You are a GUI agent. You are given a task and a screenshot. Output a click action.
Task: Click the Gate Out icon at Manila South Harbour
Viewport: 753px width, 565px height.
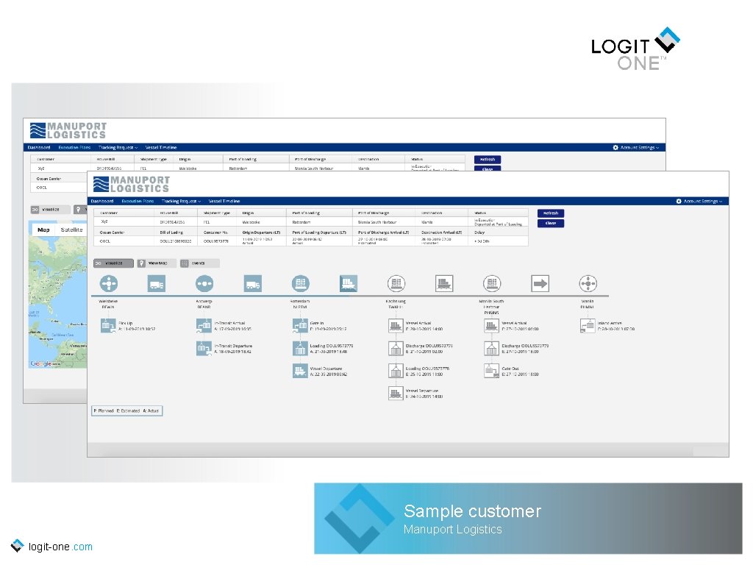(490, 369)
